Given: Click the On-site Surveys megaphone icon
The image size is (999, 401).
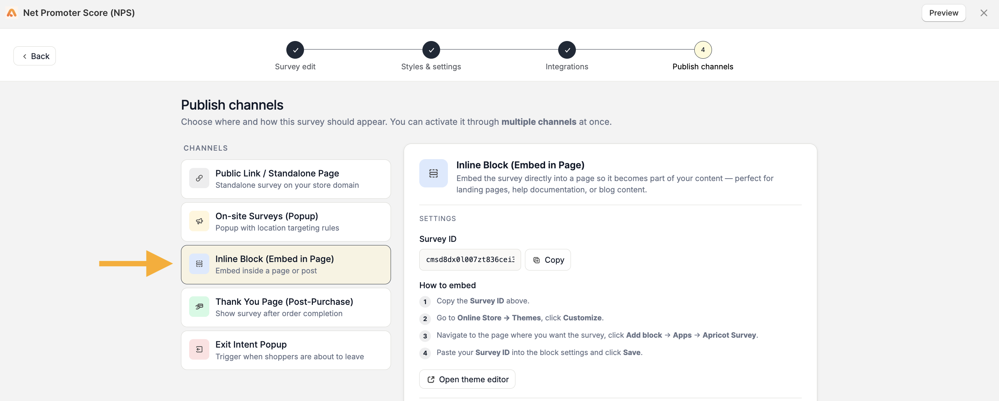Looking at the screenshot, I should (x=199, y=221).
